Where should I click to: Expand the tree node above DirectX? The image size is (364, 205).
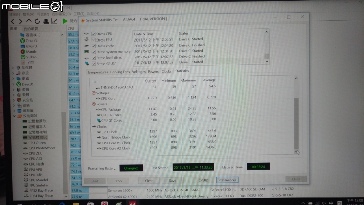(x=13, y=78)
